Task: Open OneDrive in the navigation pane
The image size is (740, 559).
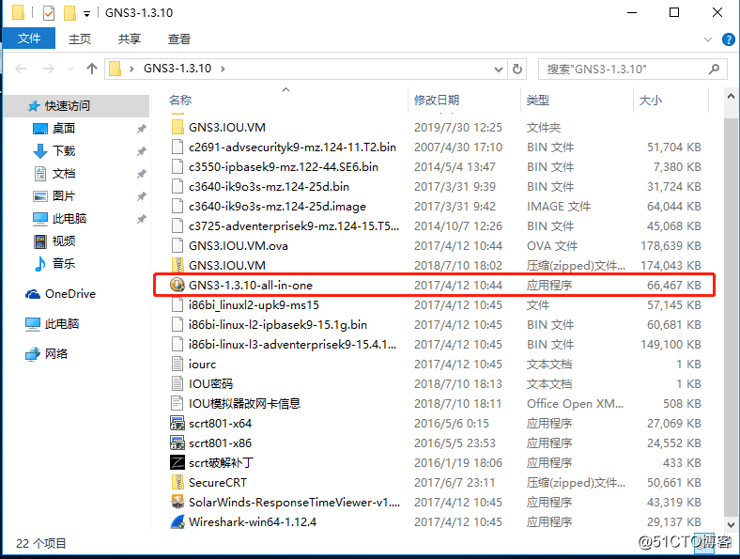Action: coord(69,294)
